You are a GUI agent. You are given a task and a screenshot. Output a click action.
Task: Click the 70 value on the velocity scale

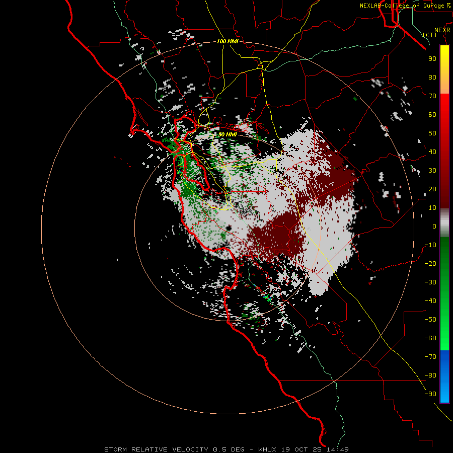click(432, 96)
